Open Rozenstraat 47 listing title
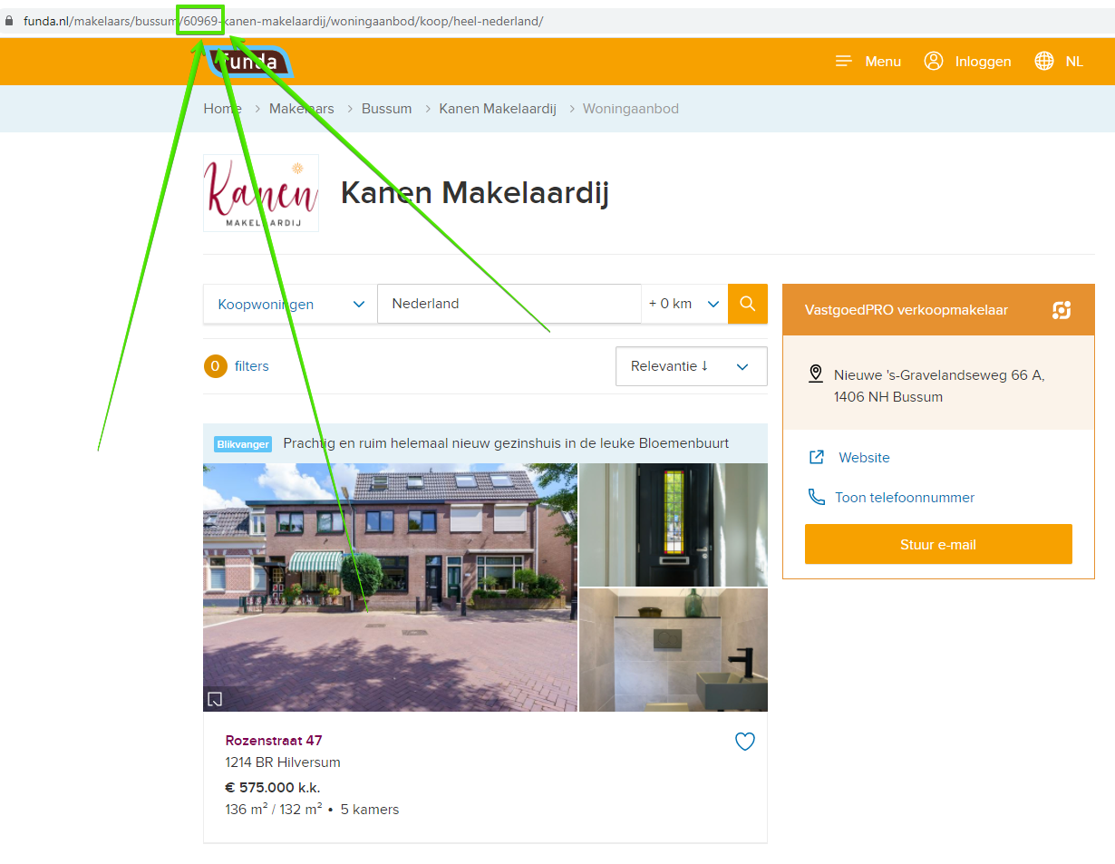Viewport: 1115px width, 864px height. click(274, 741)
